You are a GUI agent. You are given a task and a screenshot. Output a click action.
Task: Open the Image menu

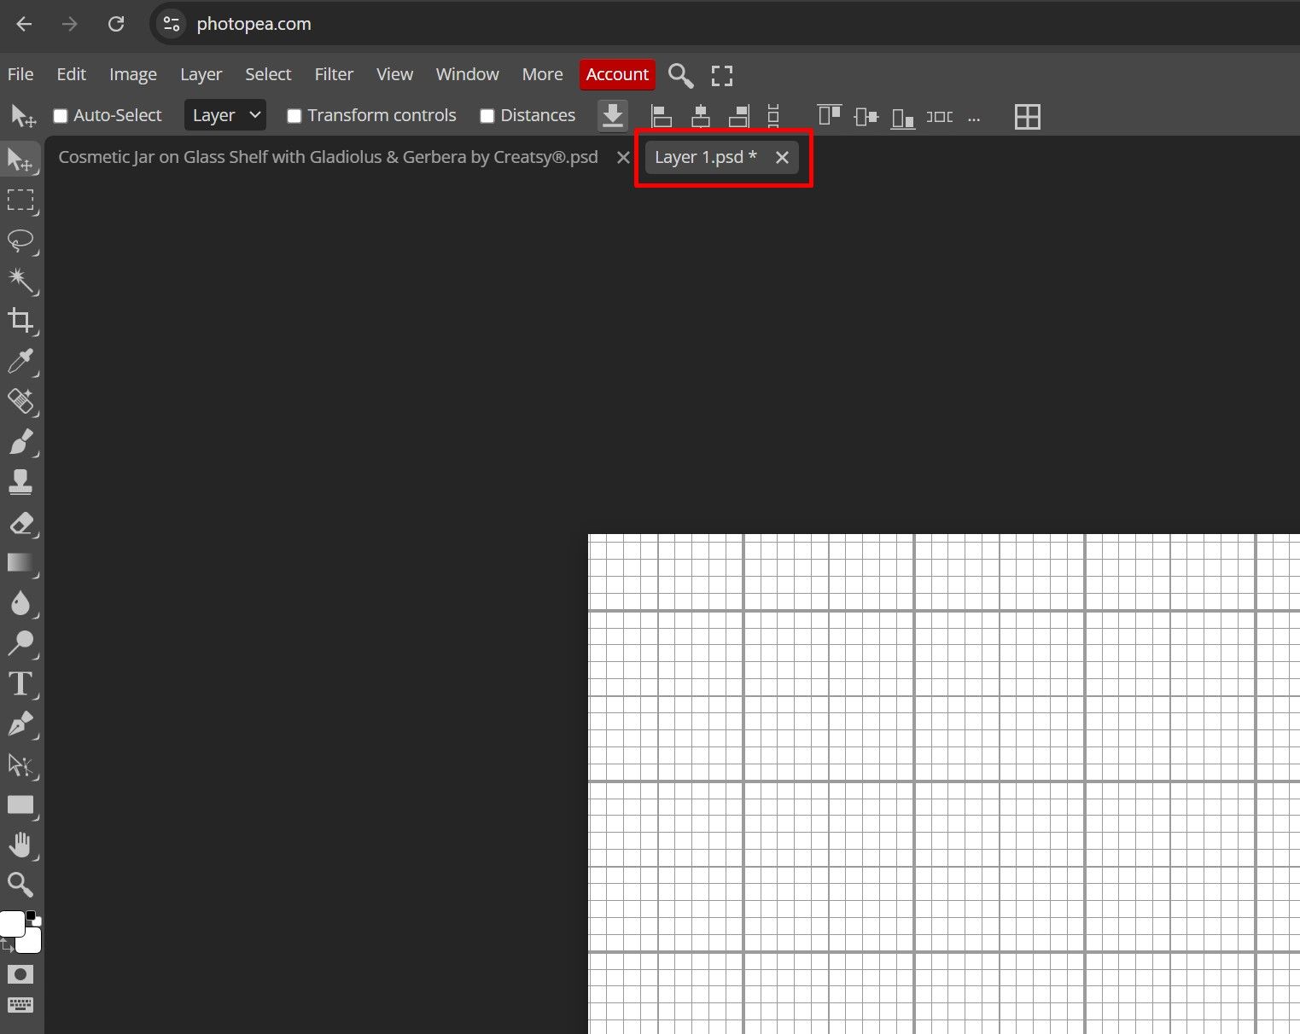(x=133, y=74)
